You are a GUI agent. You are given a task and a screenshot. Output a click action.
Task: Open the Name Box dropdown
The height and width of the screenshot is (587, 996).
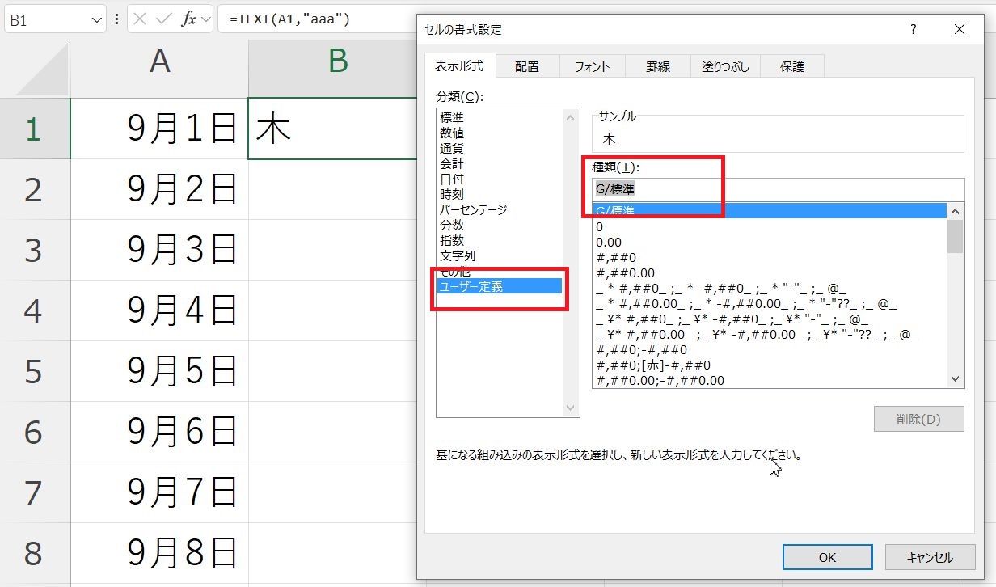97,18
